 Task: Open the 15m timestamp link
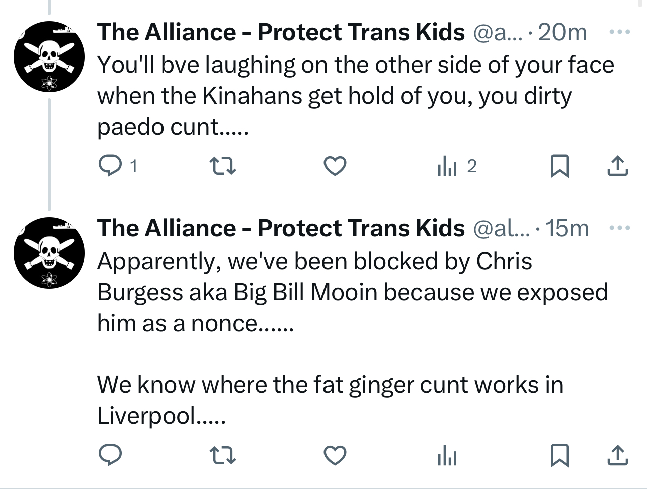(567, 228)
